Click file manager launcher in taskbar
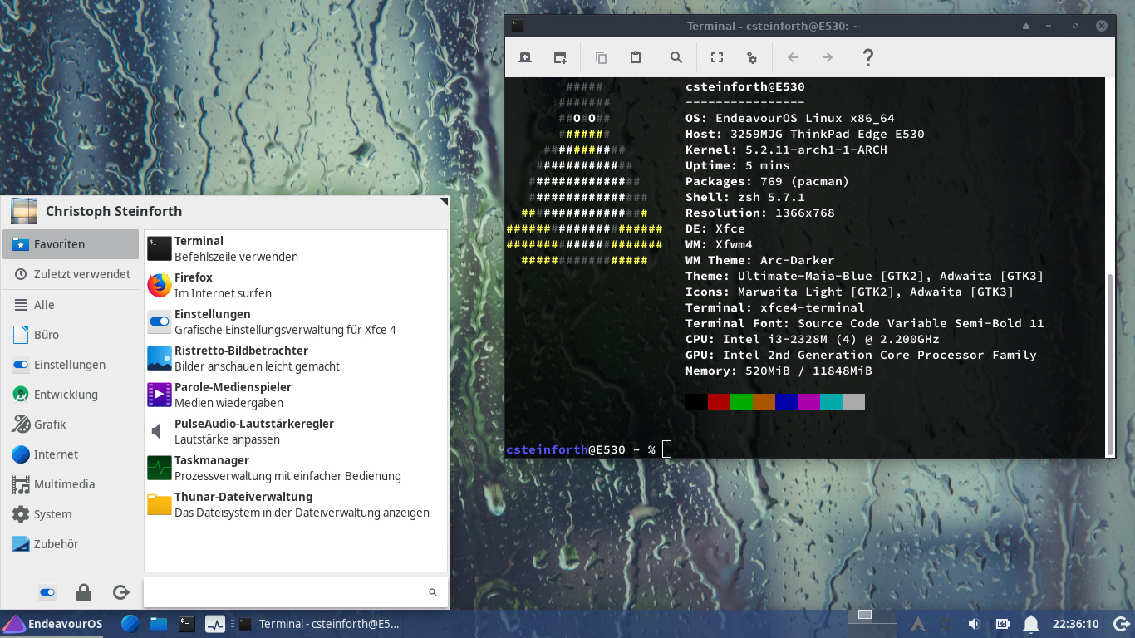 [x=159, y=624]
